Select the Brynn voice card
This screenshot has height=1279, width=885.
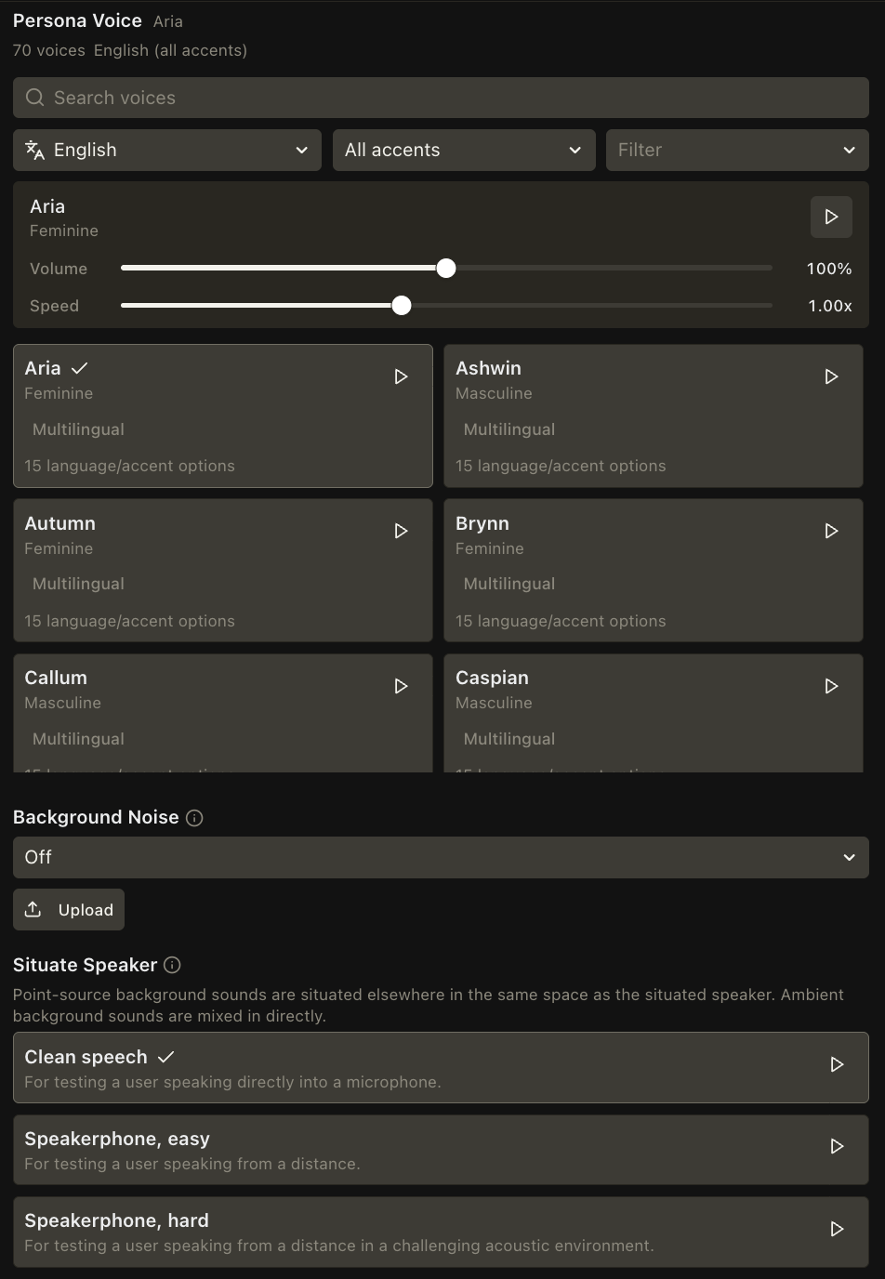(x=654, y=570)
